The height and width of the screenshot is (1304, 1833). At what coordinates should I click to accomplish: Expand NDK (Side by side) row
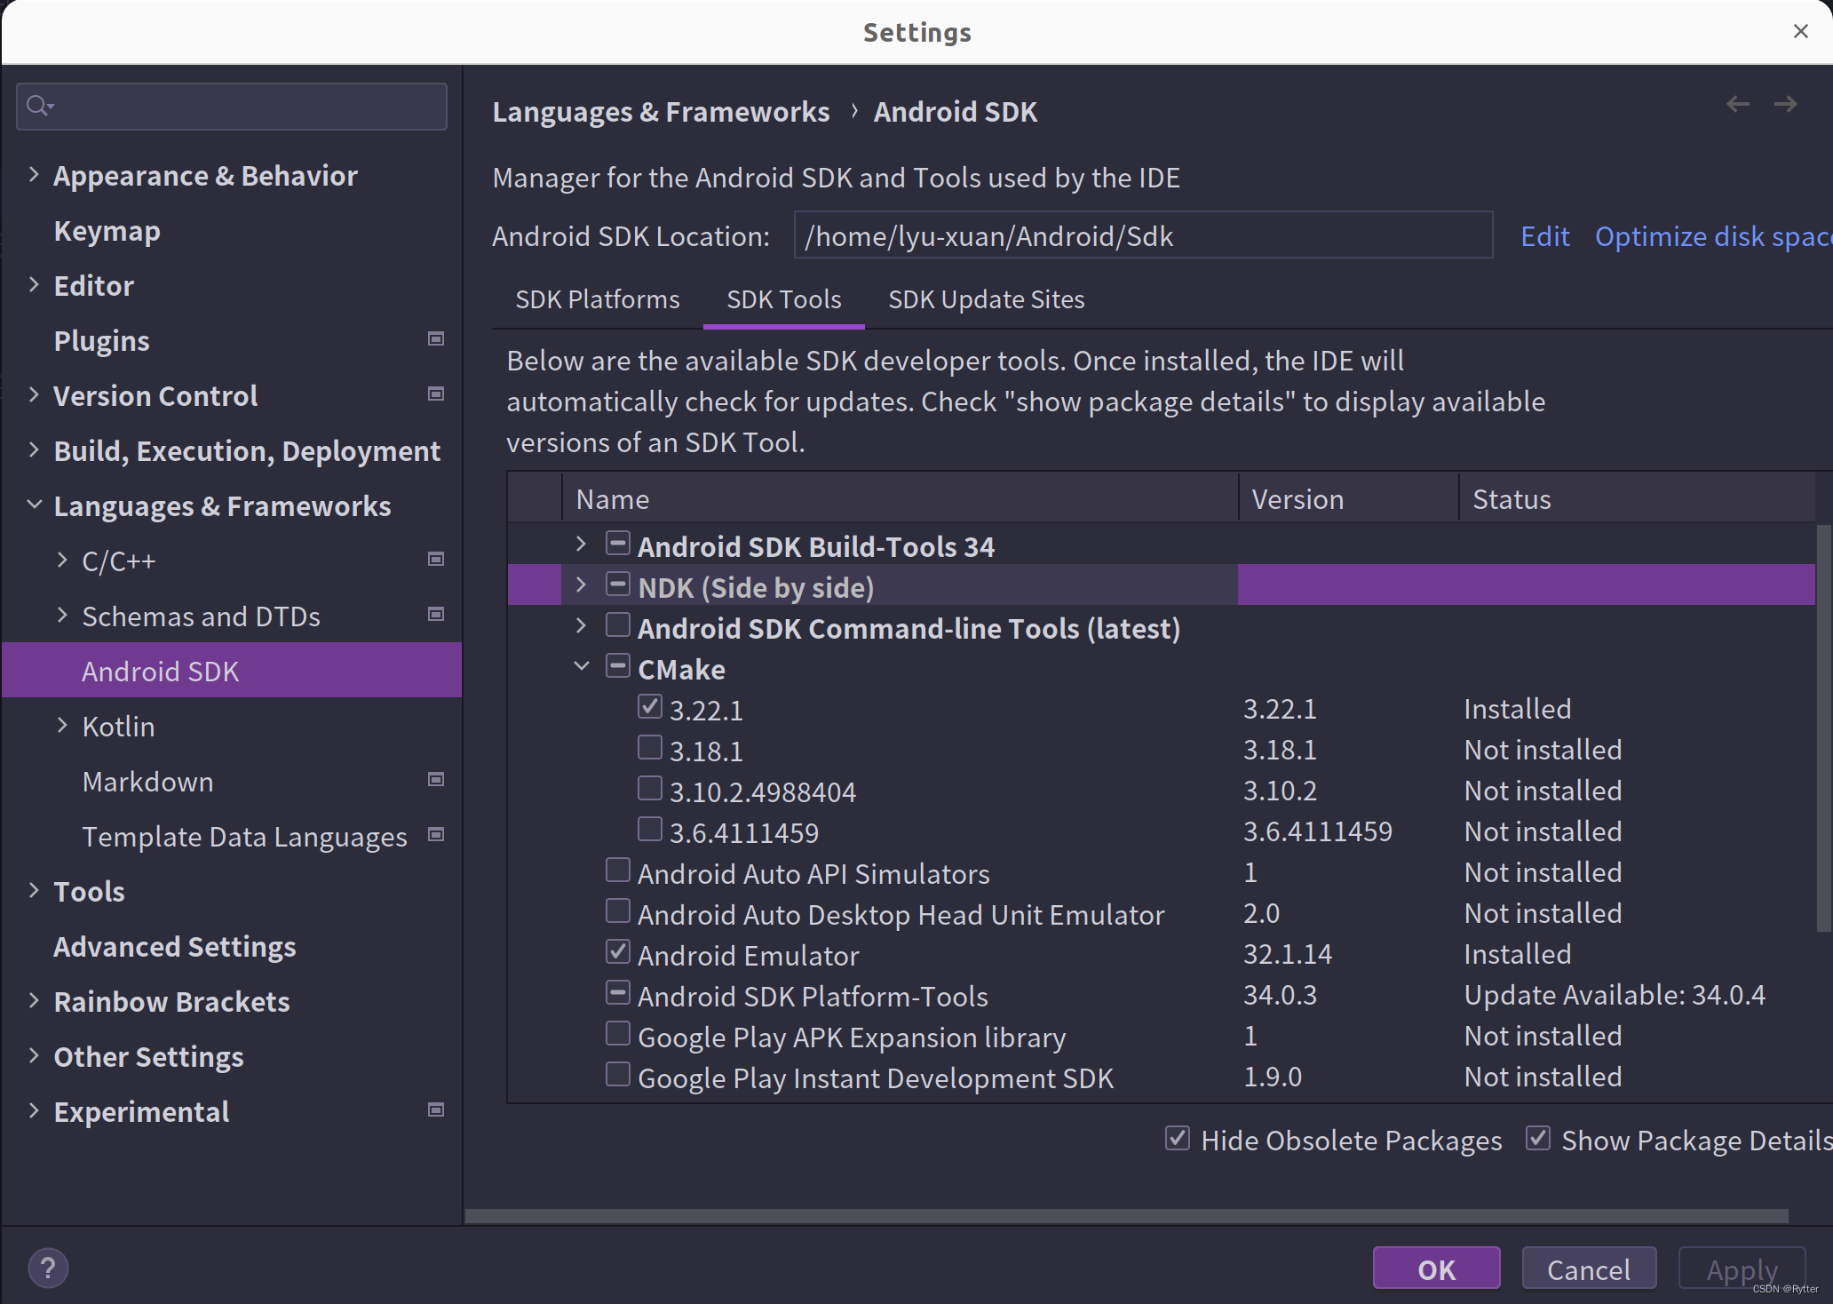(581, 584)
